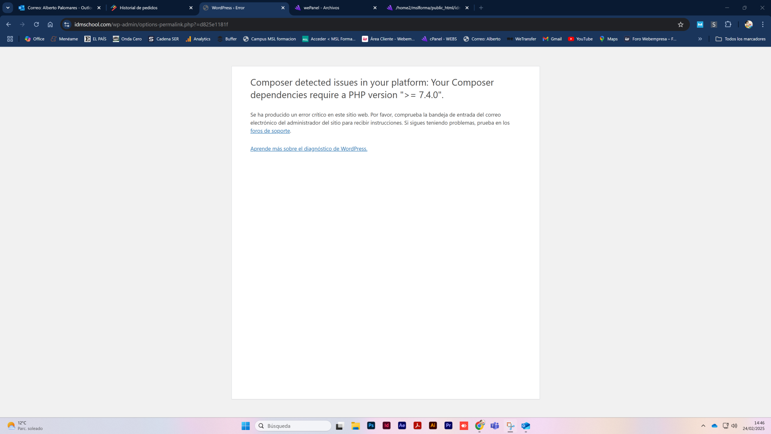This screenshot has height=434, width=771.
Task: Open Chrome from the taskbar
Action: pyautogui.click(x=479, y=426)
